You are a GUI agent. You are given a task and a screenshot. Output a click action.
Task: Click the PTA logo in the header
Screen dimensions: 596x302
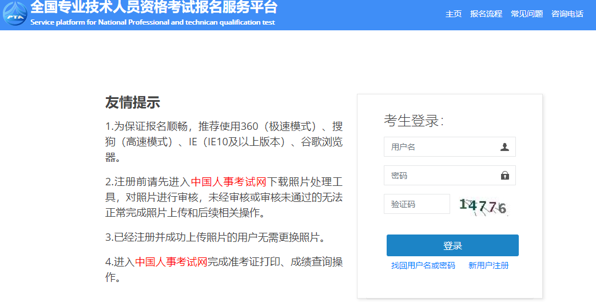(x=15, y=14)
